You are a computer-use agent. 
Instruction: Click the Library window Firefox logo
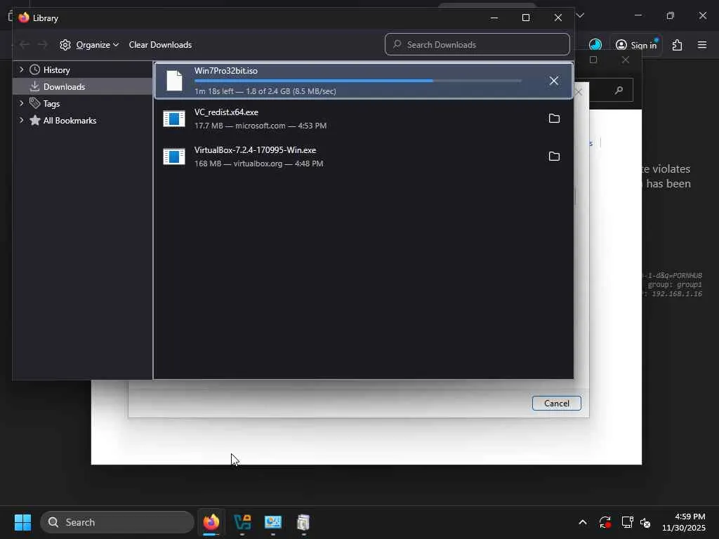pyautogui.click(x=24, y=18)
